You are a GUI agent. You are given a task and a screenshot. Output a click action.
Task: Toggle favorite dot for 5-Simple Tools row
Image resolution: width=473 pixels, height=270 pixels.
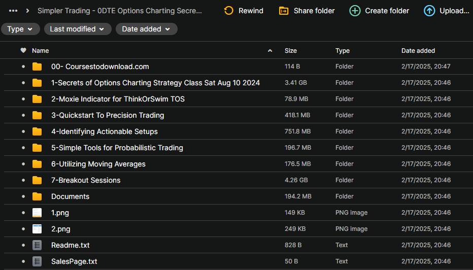pyautogui.click(x=23, y=148)
